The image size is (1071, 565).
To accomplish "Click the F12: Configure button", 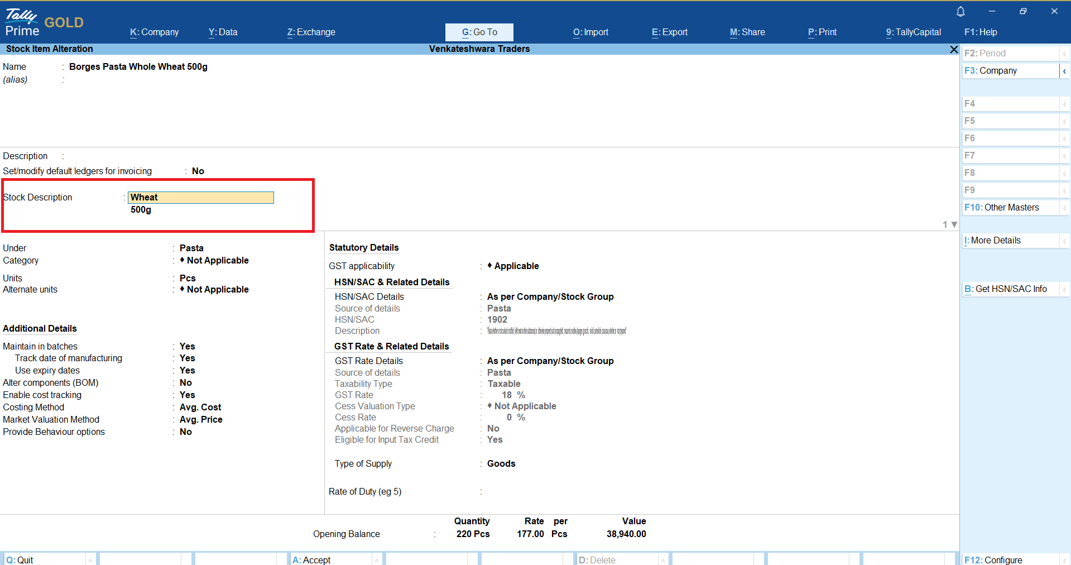I will point(993,559).
